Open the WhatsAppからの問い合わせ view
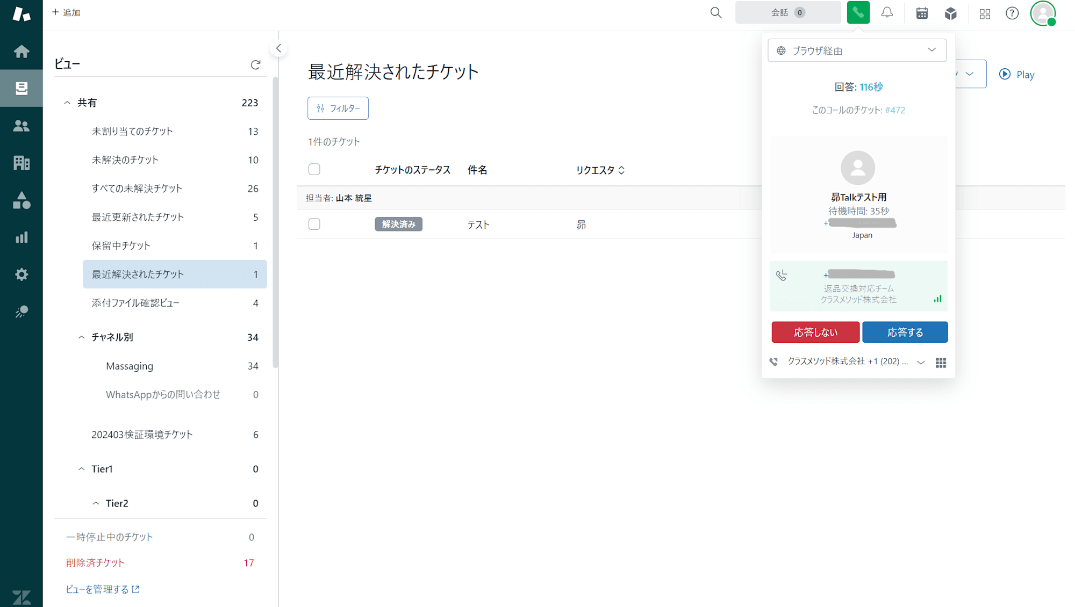1075x607 pixels. click(x=182, y=395)
